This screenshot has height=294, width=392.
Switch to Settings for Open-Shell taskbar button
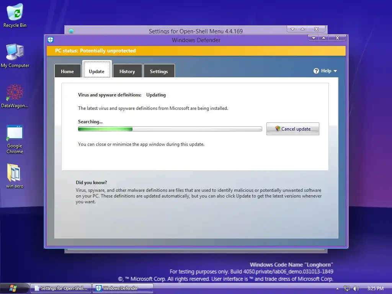61,288
